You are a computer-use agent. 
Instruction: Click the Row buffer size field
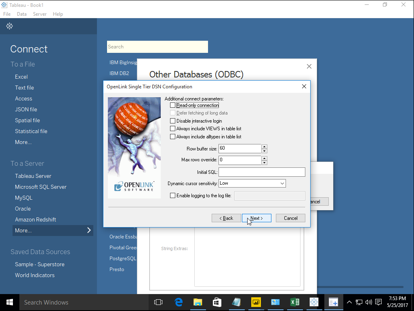point(240,148)
